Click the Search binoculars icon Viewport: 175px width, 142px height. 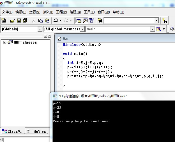coord(165,21)
